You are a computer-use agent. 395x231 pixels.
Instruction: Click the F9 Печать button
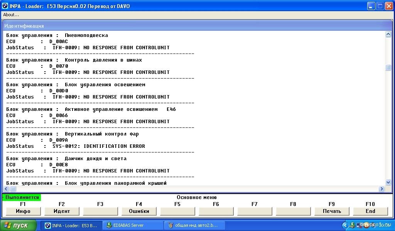332,211
